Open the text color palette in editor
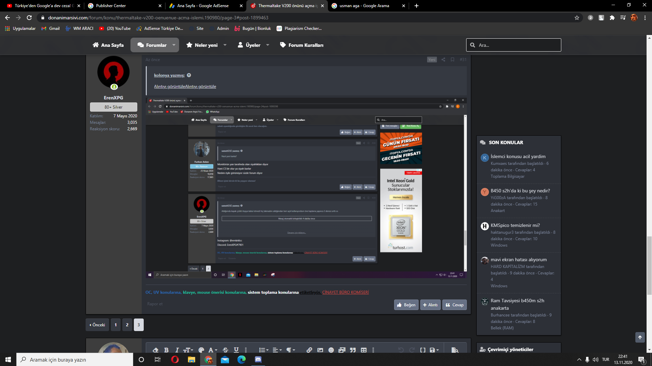652x366 pixels. pyautogui.click(x=201, y=350)
